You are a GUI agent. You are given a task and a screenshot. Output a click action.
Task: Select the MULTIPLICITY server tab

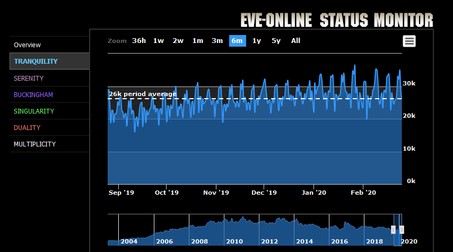(49, 144)
